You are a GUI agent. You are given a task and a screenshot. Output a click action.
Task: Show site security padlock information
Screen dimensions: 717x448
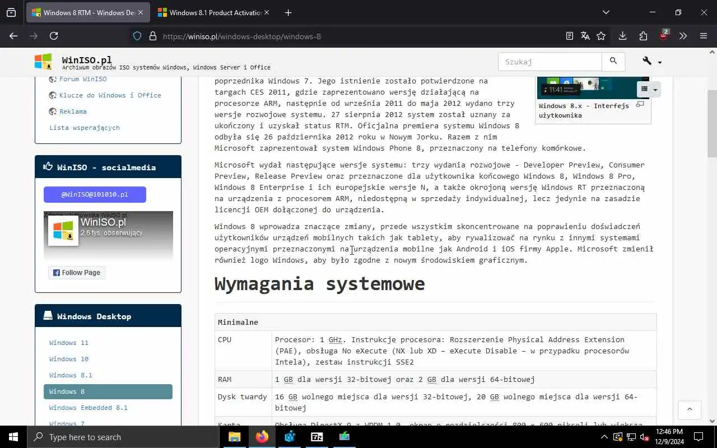(152, 36)
